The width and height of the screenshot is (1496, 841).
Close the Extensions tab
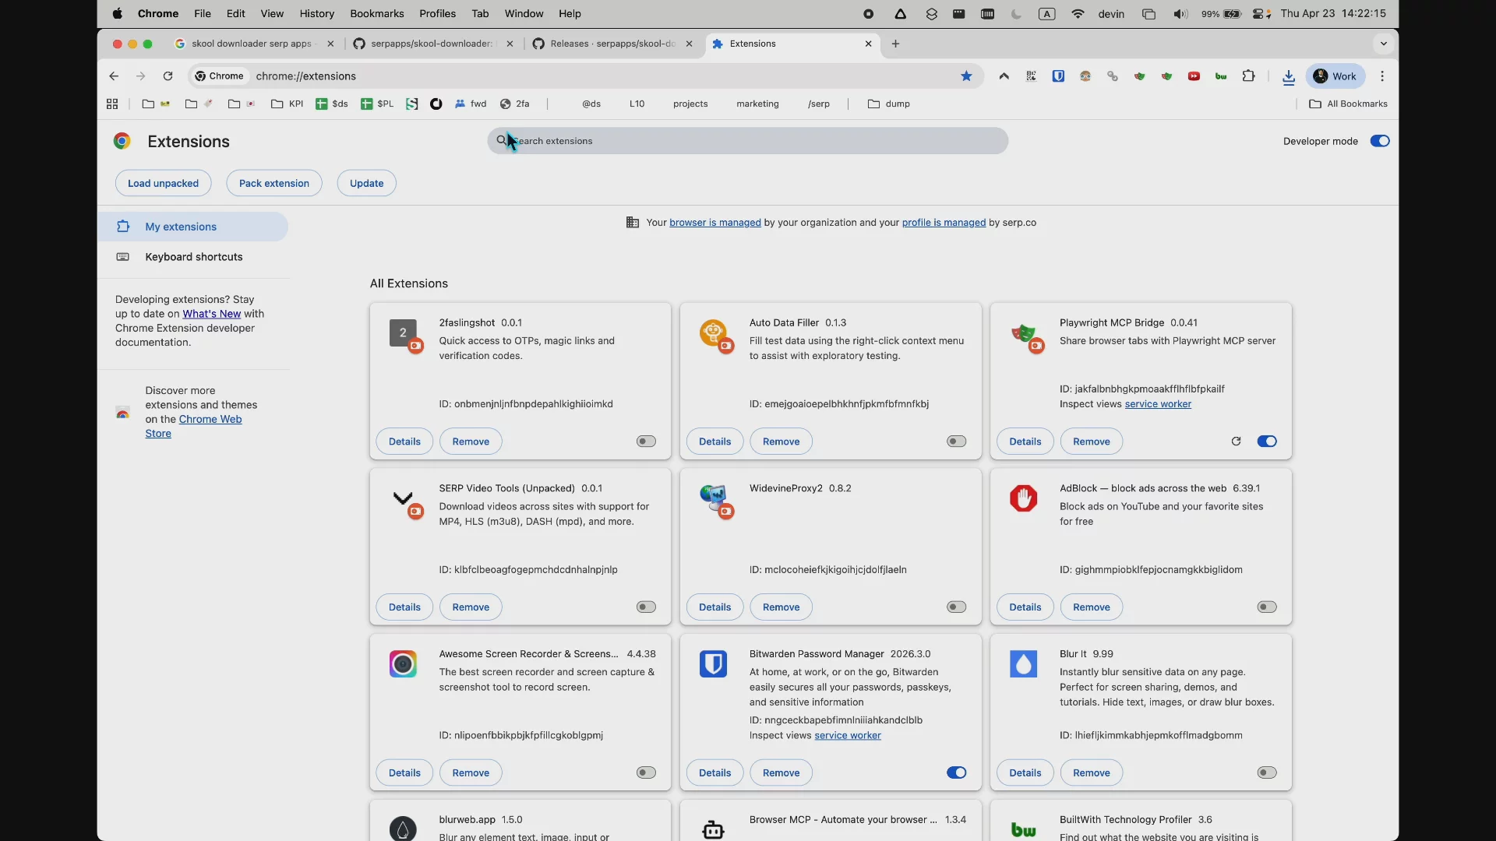click(868, 44)
